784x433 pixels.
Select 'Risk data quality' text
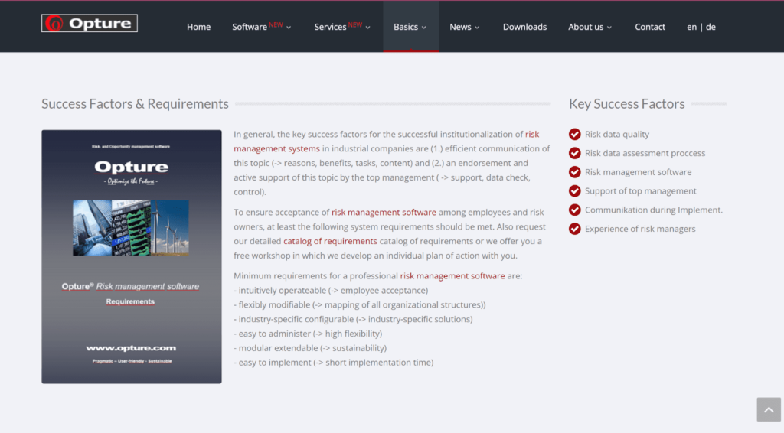617,135
